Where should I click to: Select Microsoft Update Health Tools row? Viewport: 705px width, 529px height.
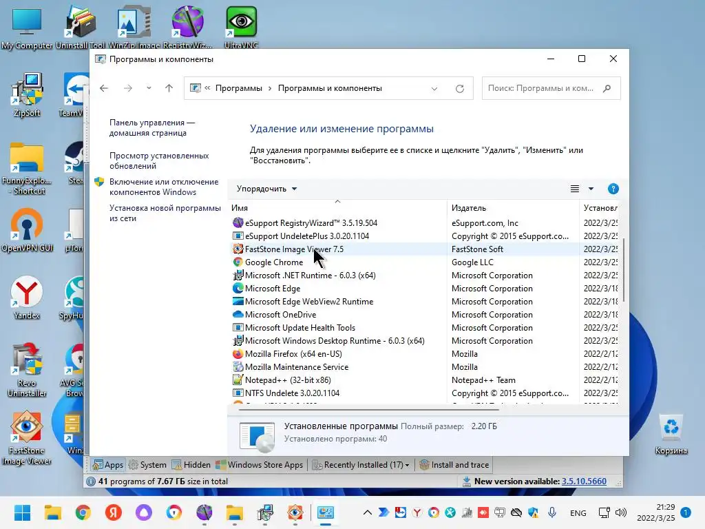(424, 327)
